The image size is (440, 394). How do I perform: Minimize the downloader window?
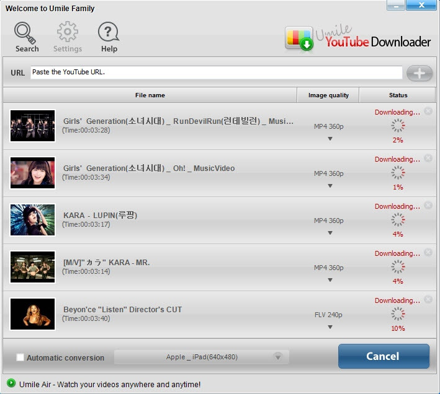[x=396, y=5]
